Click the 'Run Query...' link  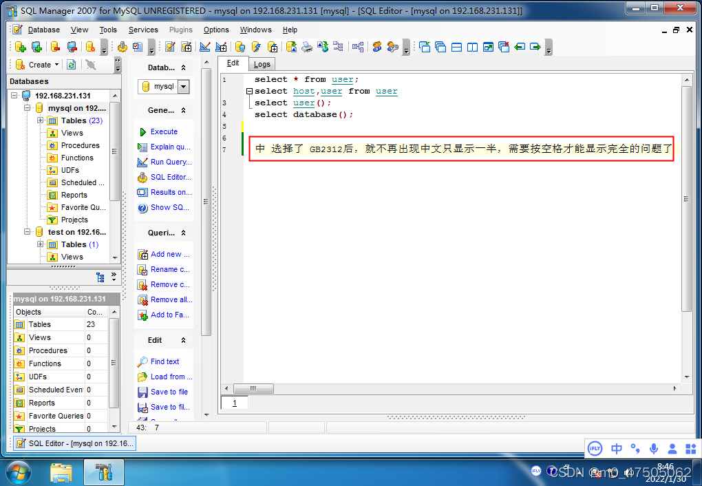[171, 162]
